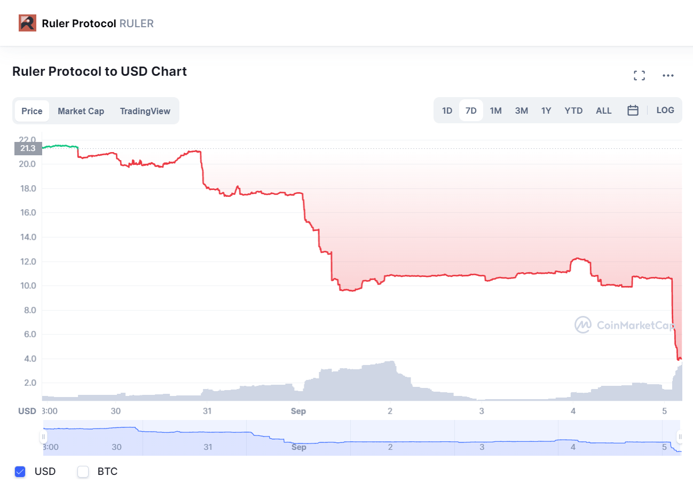Select the YTD time range
Image resolution: width=693 pixels, height=484 pixels.
pos(573,110)
